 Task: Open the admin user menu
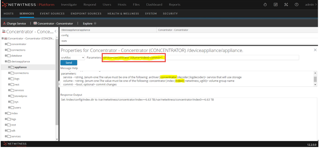pyautogui.click(x=310, y=5)
